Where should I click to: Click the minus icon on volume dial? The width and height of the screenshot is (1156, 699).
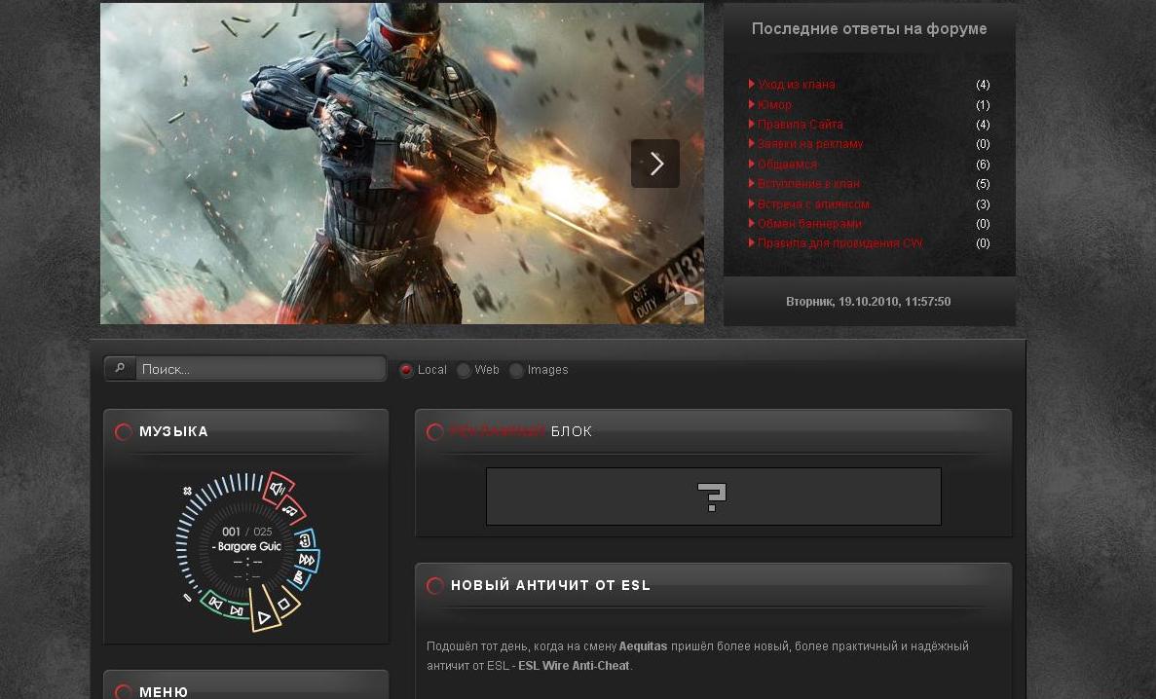(187, 598)
